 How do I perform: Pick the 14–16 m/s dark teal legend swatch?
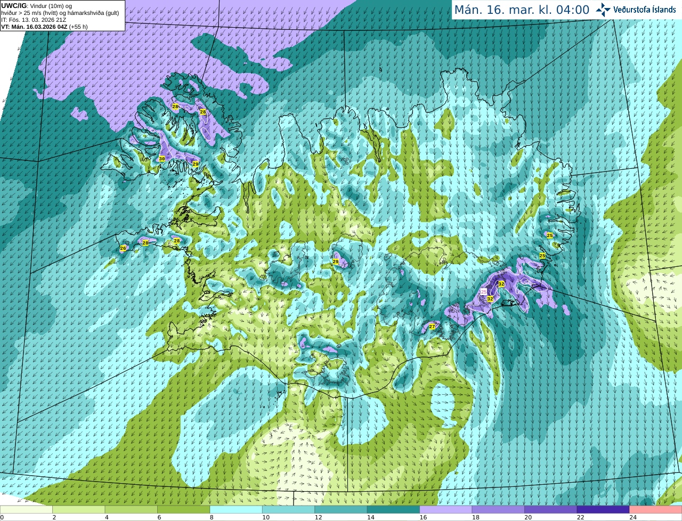click(x=393, y=509)
